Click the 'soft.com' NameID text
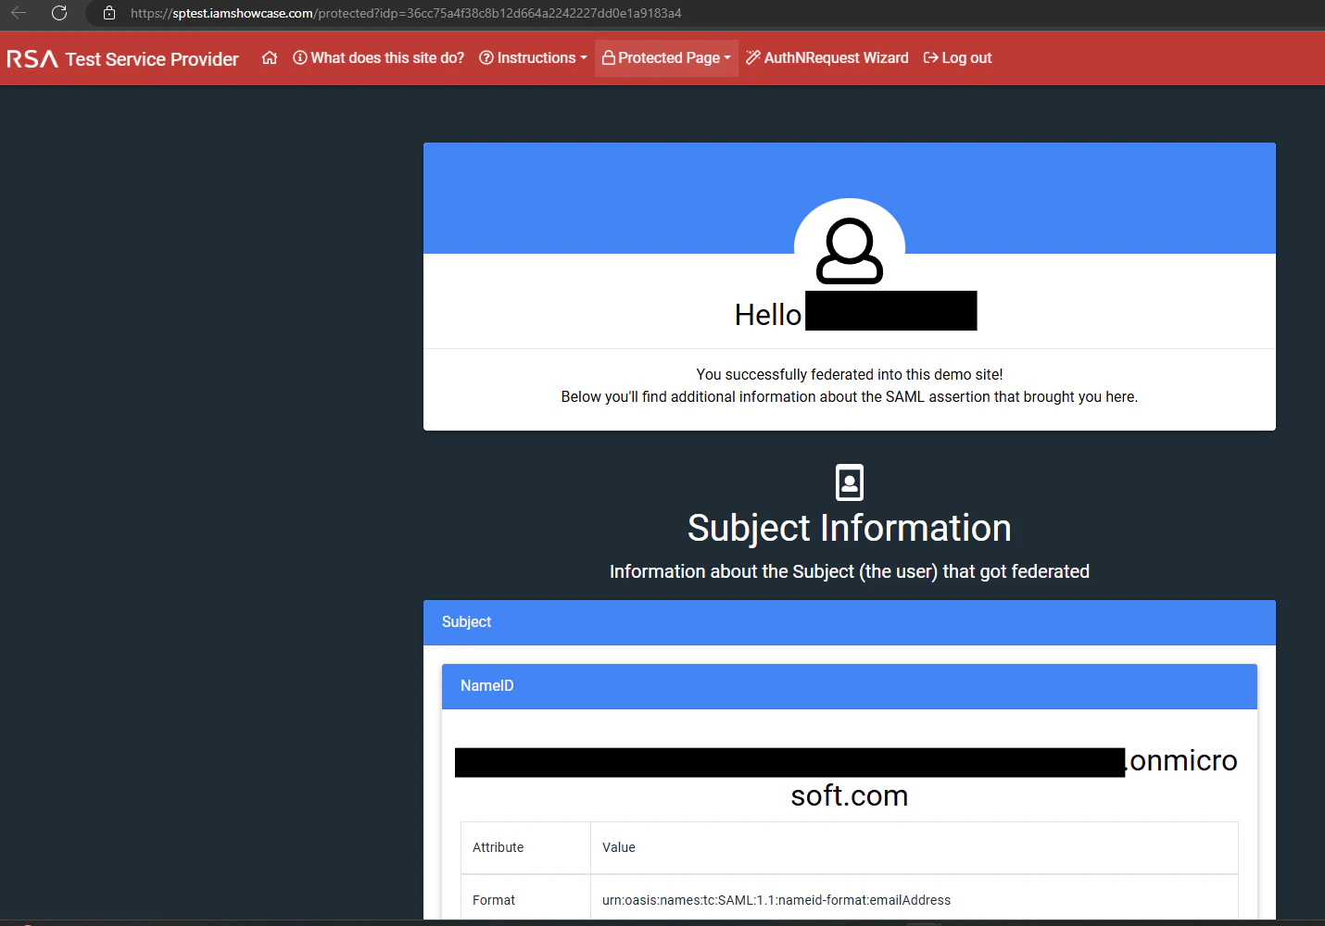 pyautogui.click(x=850, y=795)
